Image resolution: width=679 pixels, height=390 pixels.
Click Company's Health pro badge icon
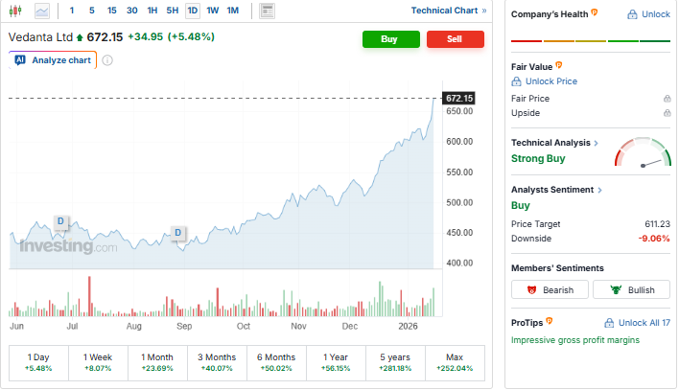click(595, 12)
